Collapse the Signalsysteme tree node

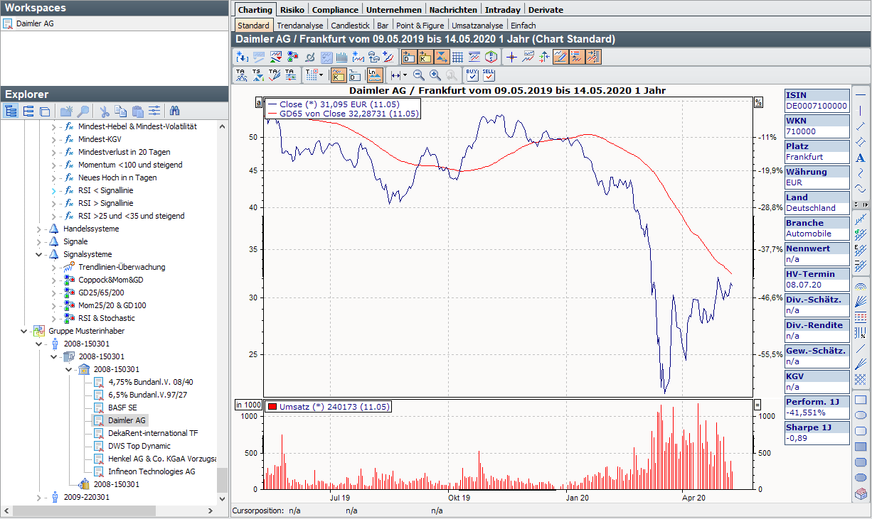point(39,254)
